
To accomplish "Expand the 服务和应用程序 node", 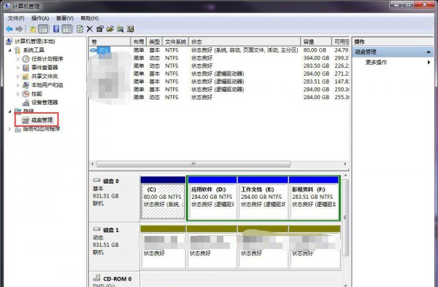I will 9,129.
